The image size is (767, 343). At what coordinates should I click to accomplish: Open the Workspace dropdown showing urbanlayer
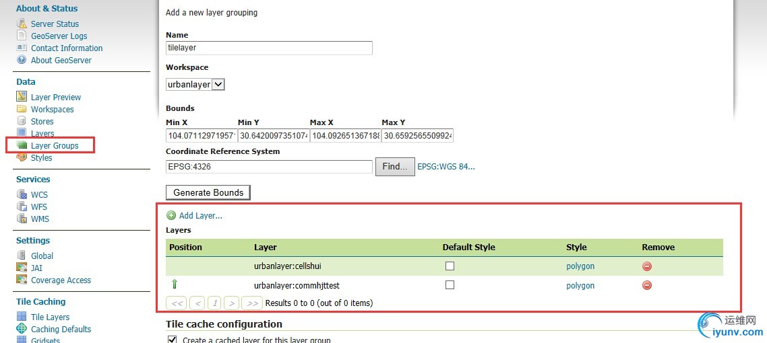[x=195, y=85]
